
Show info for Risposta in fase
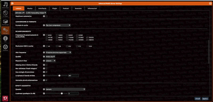pos(44,61)
